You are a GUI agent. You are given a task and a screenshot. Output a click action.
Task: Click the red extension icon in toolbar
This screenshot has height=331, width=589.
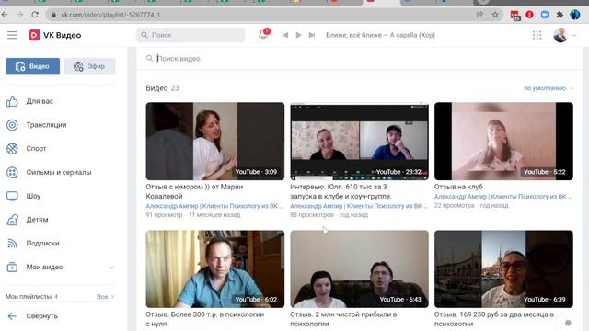click(530, 15)
